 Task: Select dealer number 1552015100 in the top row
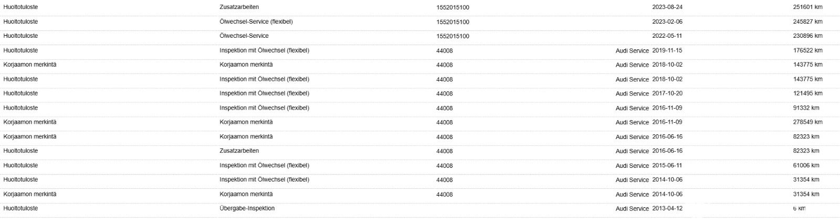453,7
